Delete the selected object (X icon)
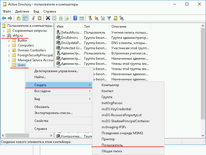The height and width of the screenshot is (155, 206). (x=48, y=18)
